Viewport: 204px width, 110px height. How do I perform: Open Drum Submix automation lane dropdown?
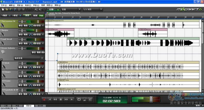tap(29, 58)
